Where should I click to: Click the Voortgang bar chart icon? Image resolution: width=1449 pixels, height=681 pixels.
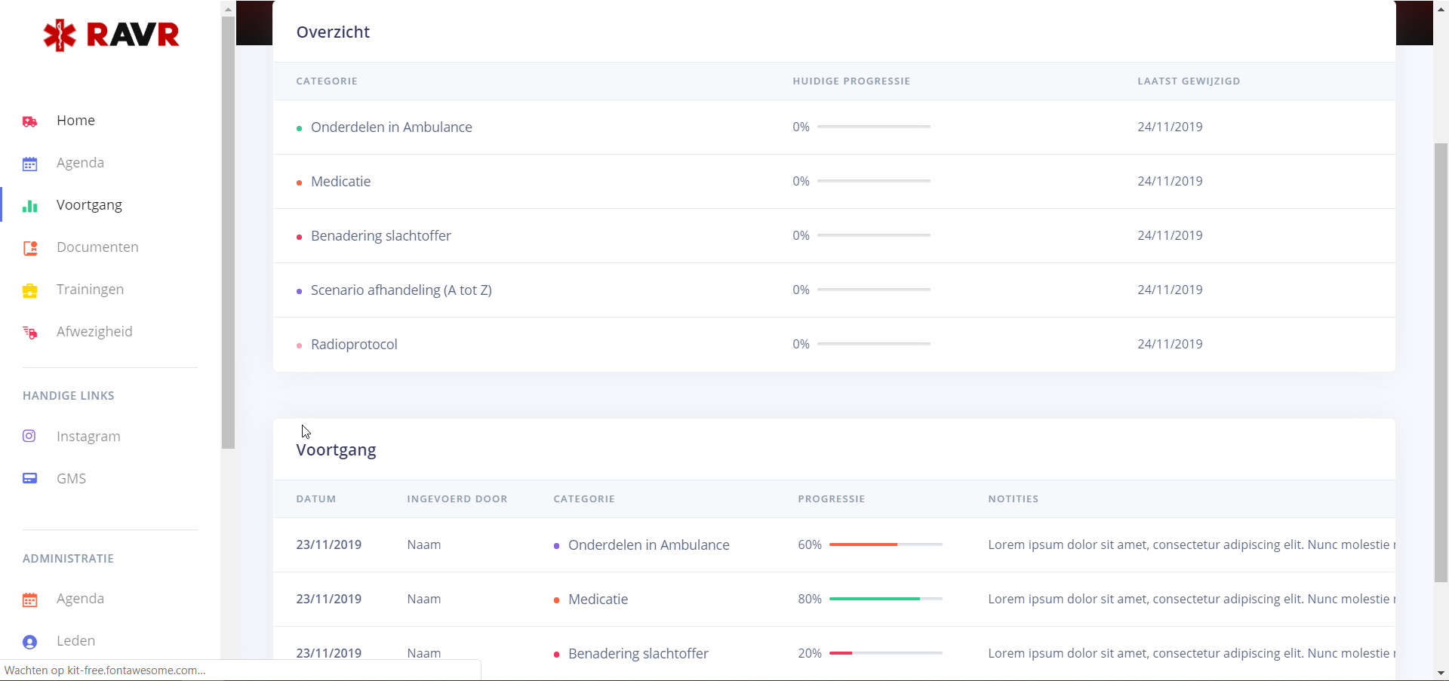(x=30, y=206)
